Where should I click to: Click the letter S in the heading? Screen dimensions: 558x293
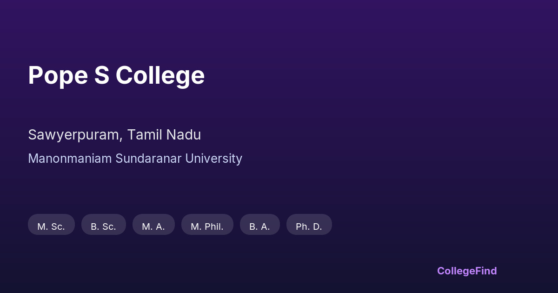click(x=101, y=75)
